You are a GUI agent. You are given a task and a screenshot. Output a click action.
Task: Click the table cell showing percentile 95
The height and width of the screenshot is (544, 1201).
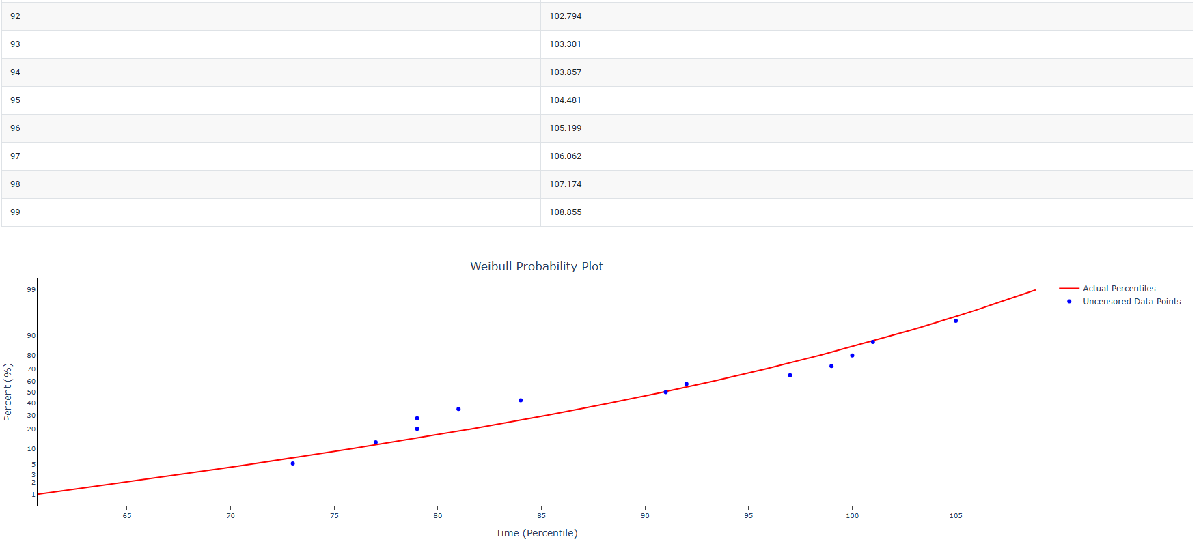(15, 100)
